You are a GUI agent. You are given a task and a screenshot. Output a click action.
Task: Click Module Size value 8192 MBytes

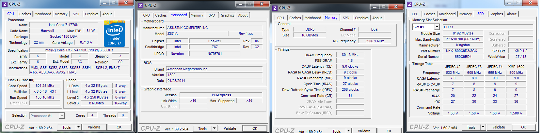point(463,33)
